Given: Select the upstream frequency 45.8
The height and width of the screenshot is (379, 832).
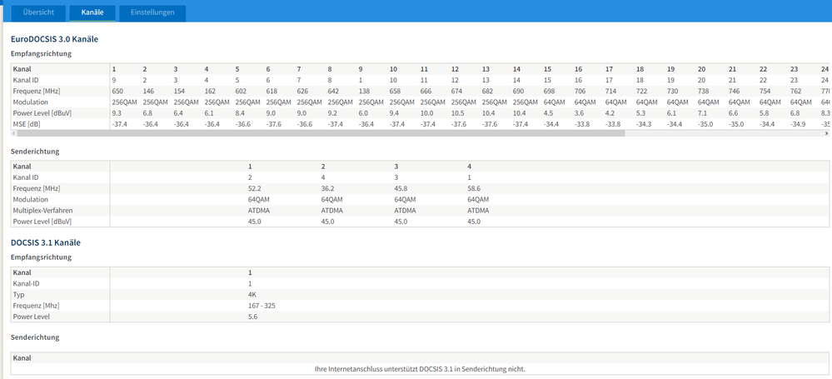Looking at the screenshot, I should [401, 188].
